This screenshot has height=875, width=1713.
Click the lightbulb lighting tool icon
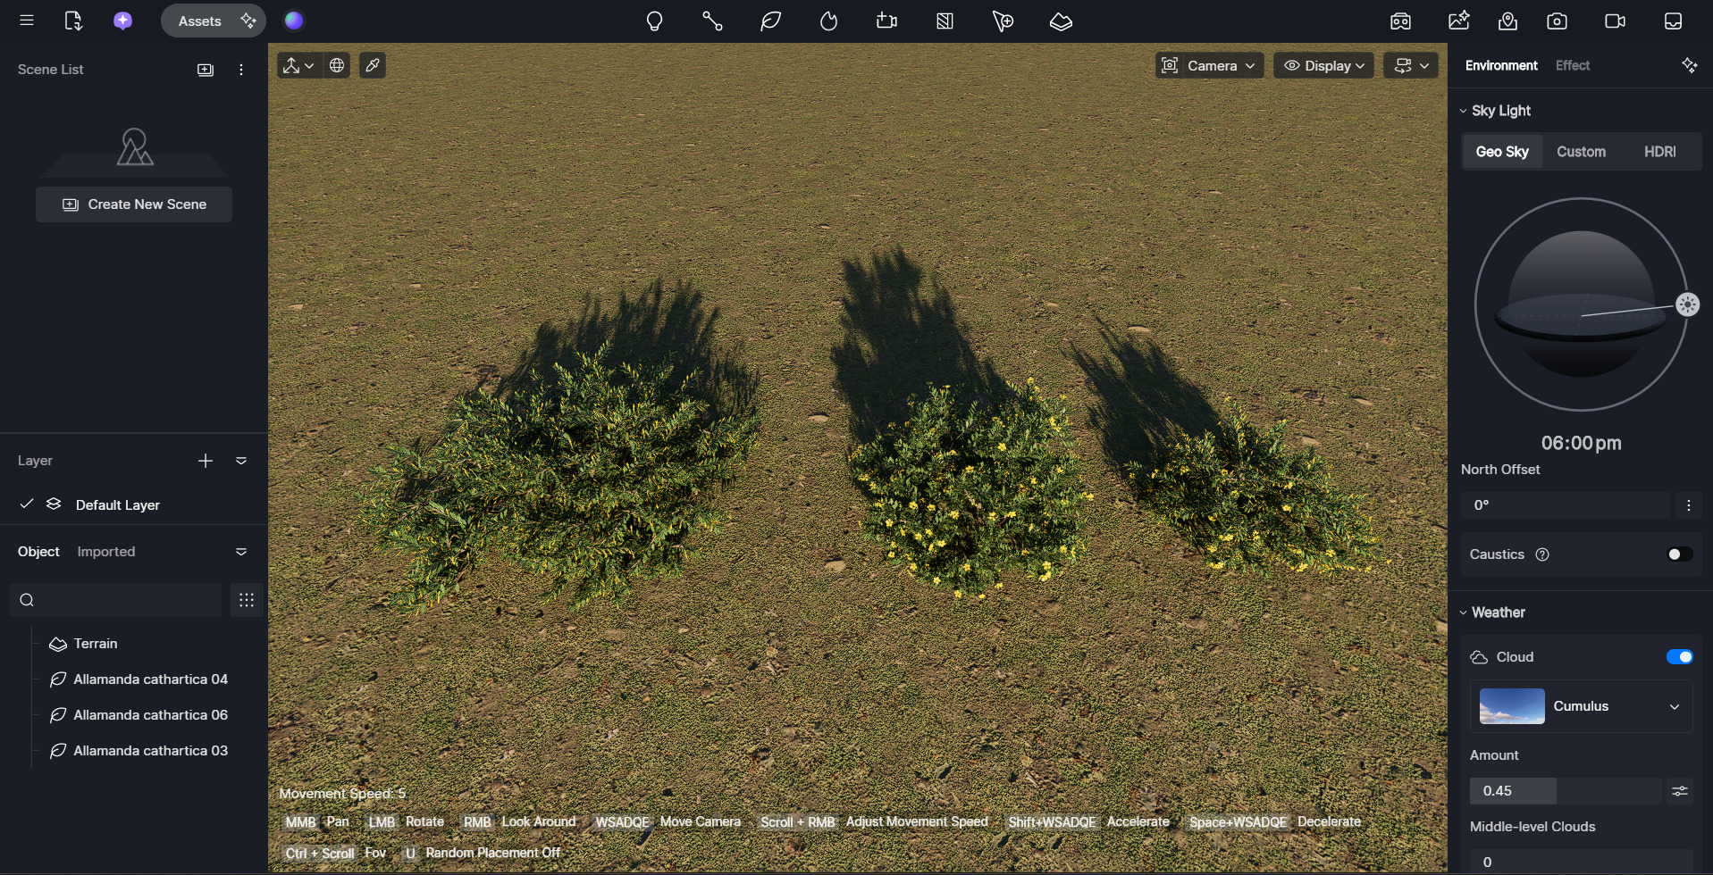pyautogui.click(x=654, y=21)
